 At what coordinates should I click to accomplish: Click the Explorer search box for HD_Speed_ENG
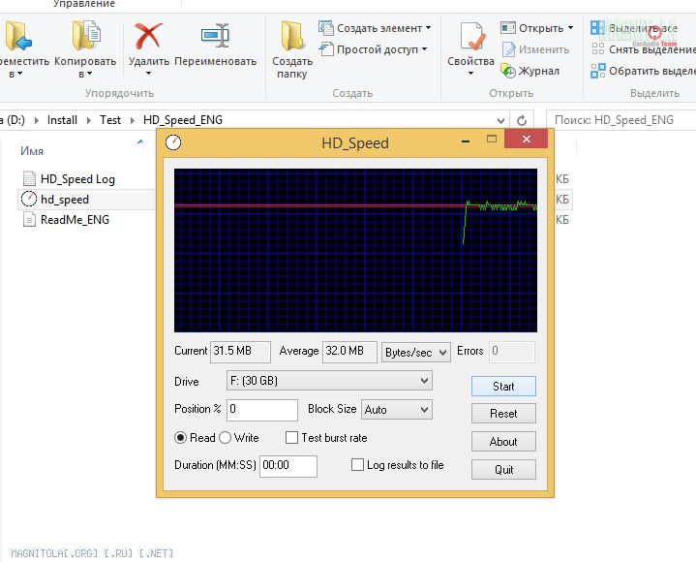621,120
